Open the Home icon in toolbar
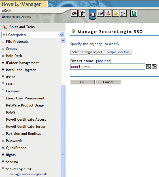159x177 pixels. tap(74, 13)
